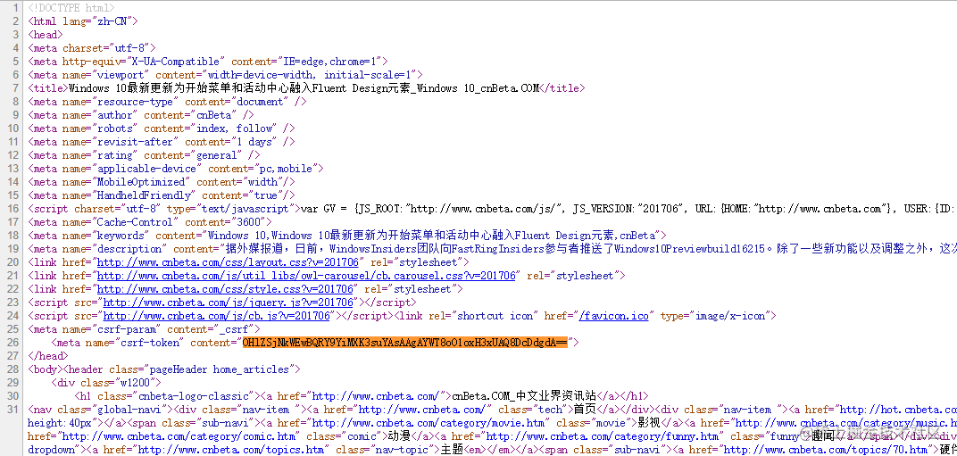This screenshot has width=957, height=456.
Task: Click line number 7 in the gutter
Action: [x=15, y=88]
